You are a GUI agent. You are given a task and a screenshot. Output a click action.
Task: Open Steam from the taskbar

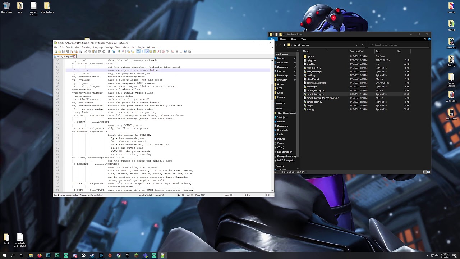[x=92, y=255]
